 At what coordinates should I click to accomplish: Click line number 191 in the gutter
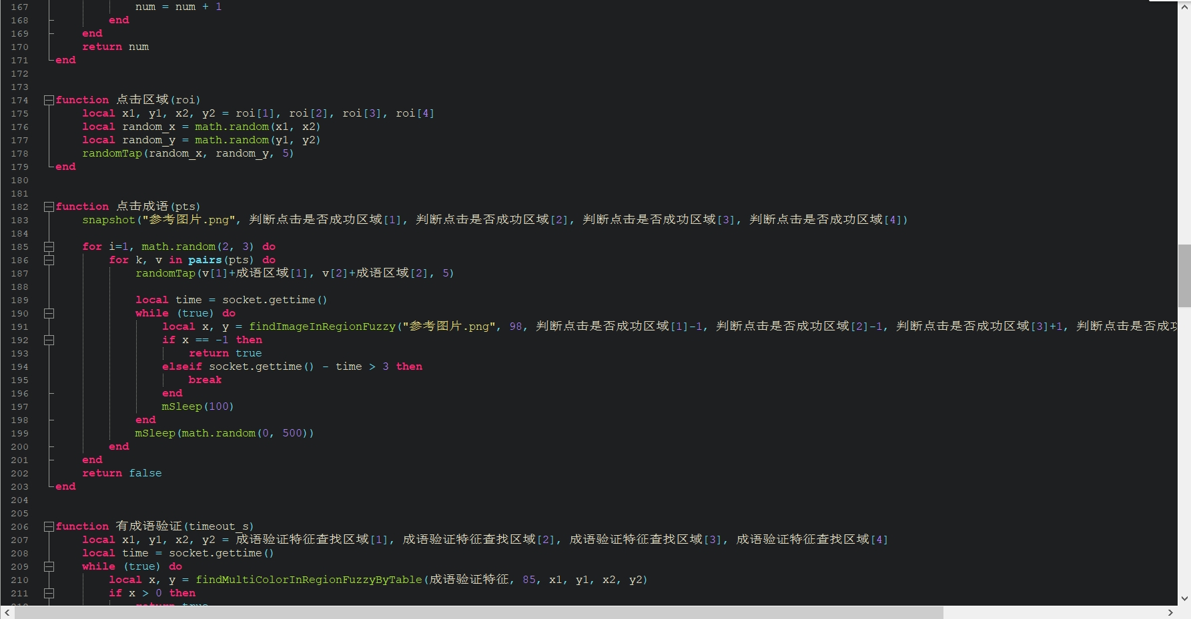tap(19, 326)
